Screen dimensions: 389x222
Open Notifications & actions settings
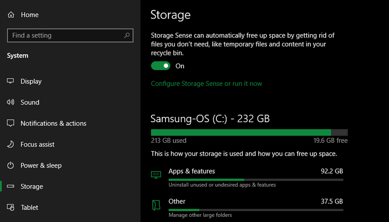click(53, 123)
